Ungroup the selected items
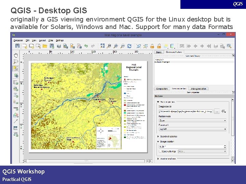 point(146,46)
